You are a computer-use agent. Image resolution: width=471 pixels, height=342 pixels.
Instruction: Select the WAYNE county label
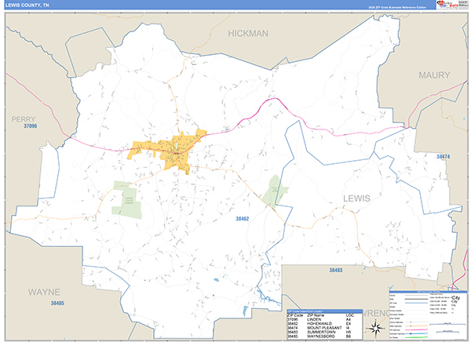tap(44, 292)
